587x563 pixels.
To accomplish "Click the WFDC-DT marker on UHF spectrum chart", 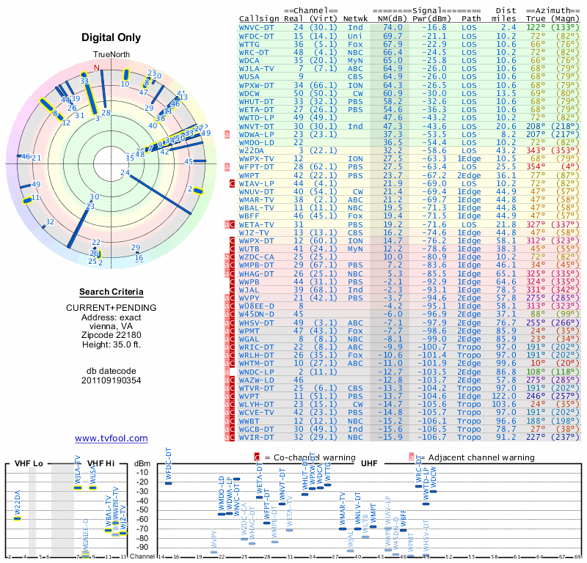I will point(169,483).
